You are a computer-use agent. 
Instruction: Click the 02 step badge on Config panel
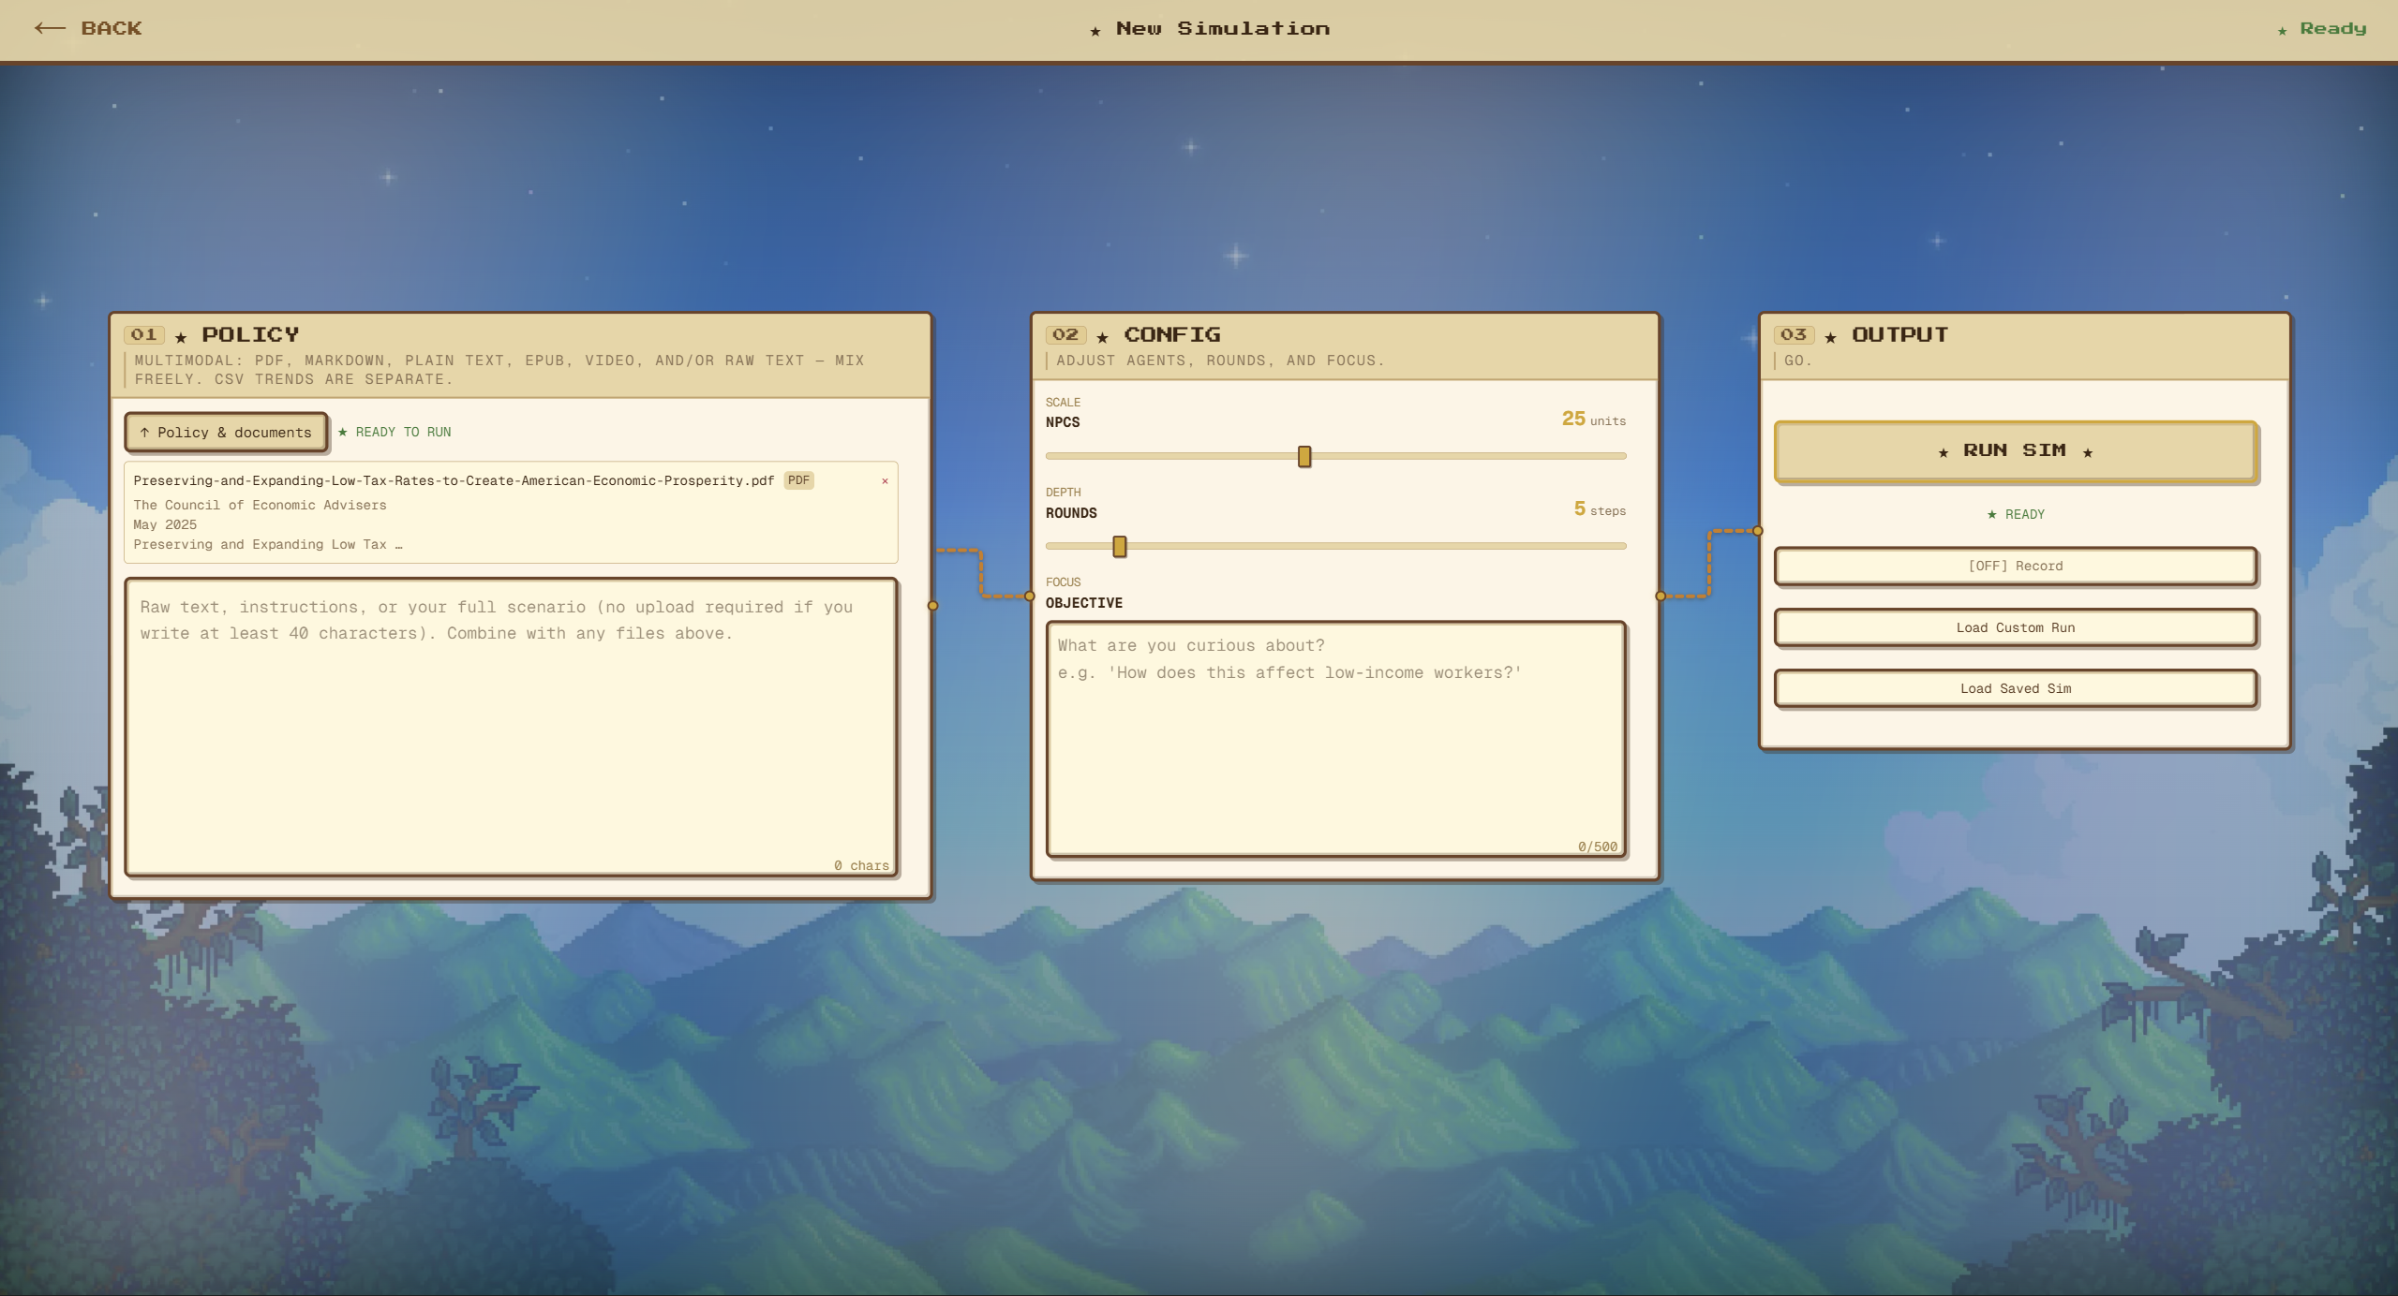tap(1065, 334)
